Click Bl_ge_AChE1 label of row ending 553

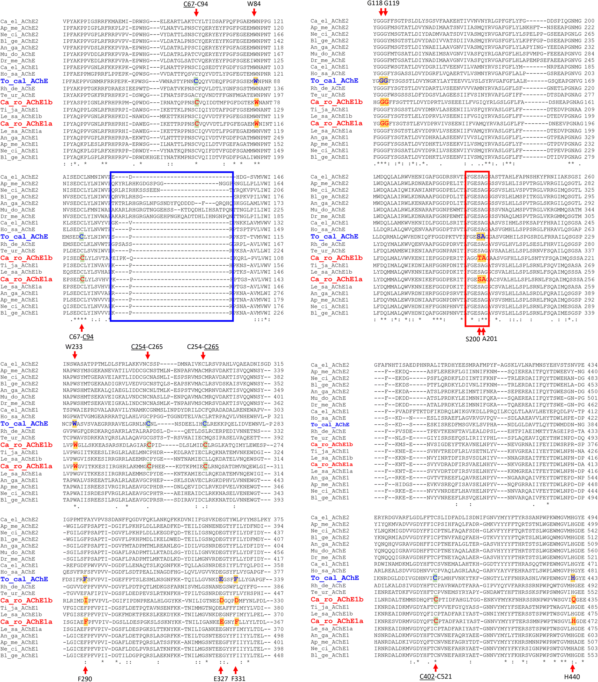[x=330, y=655]
